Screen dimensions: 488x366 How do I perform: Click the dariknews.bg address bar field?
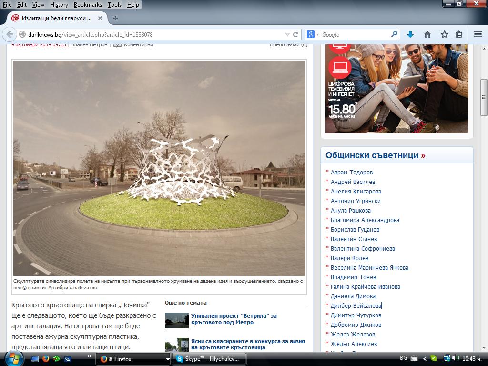[x=156, y=34]
